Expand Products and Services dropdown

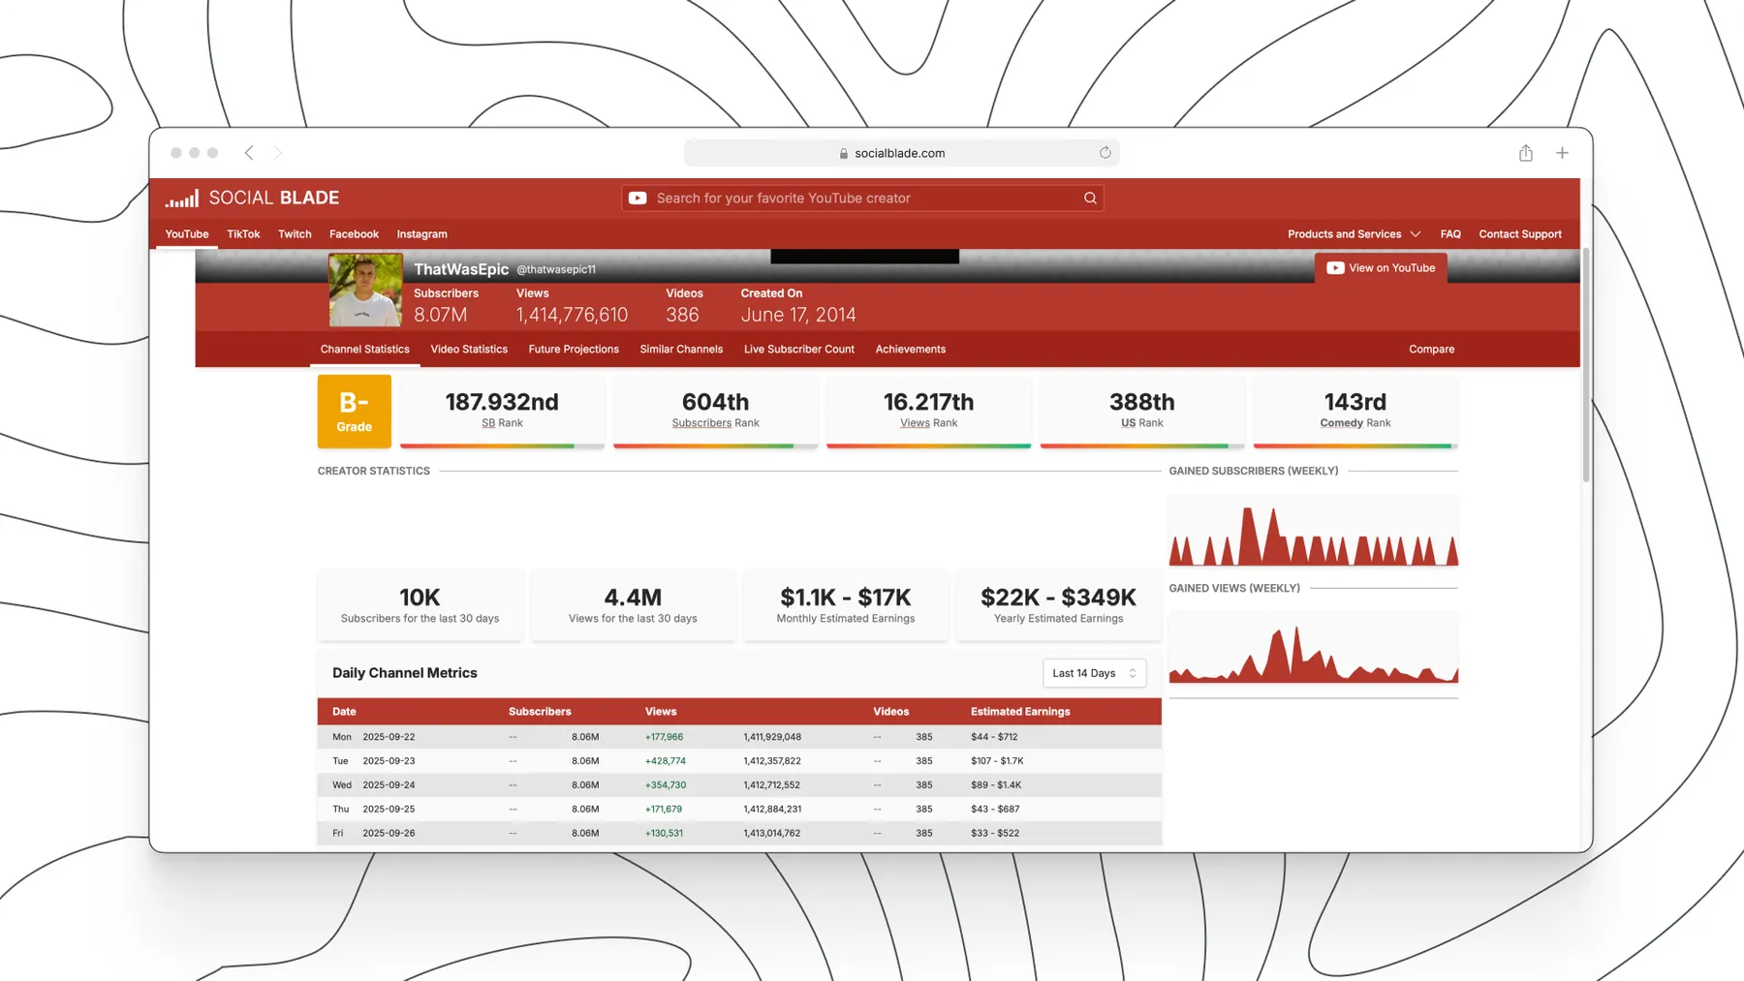point(1354,234)
